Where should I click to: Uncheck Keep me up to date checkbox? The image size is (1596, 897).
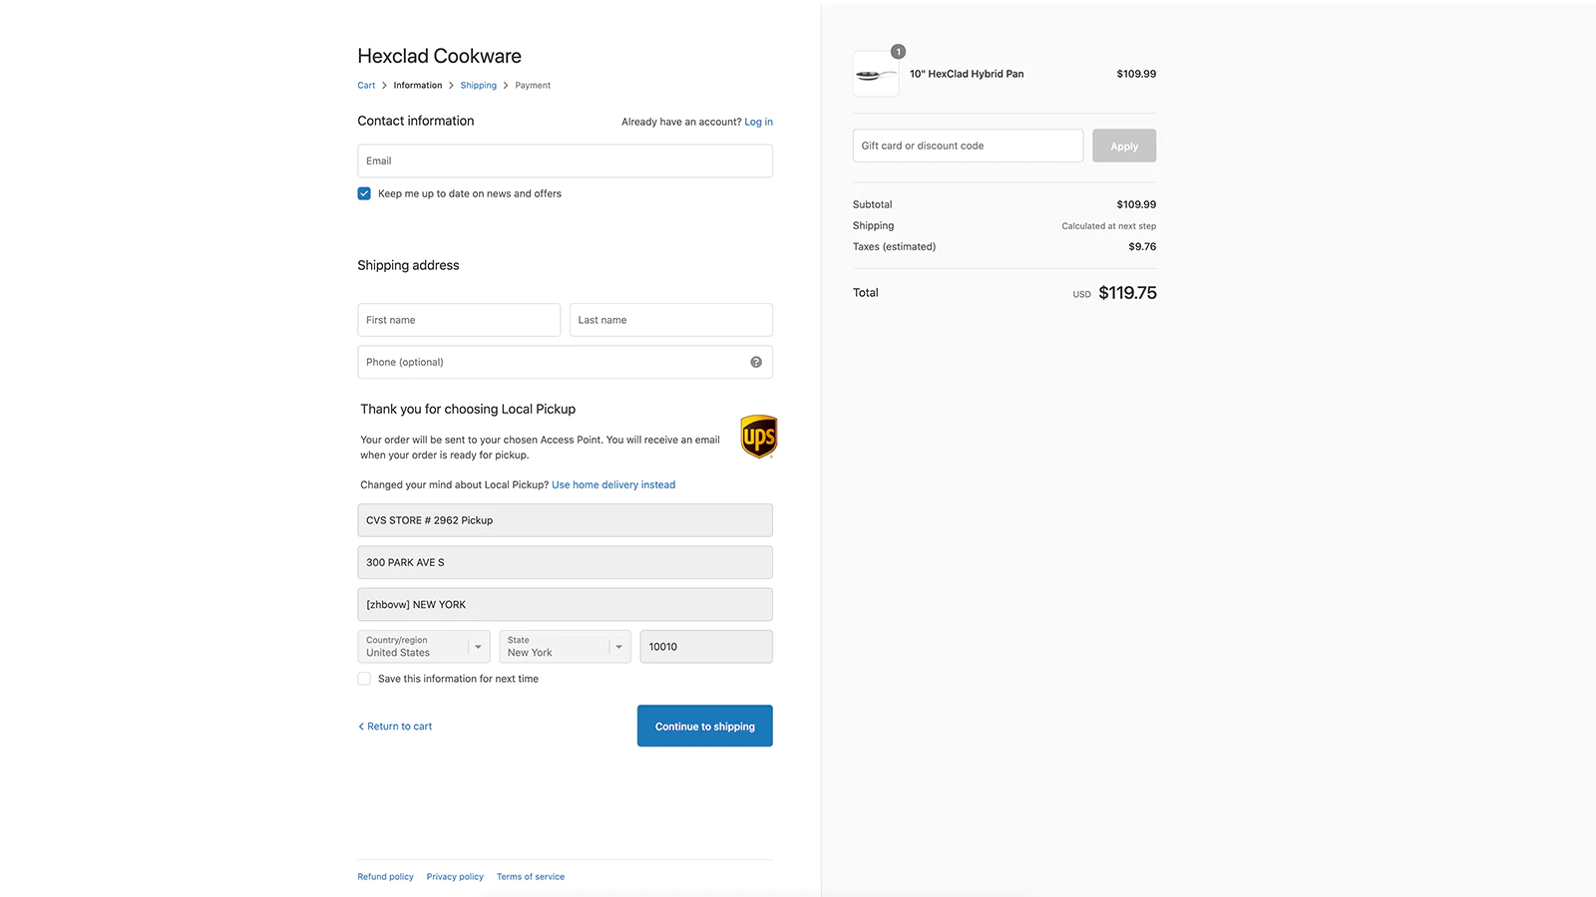(x=364, y=193)
